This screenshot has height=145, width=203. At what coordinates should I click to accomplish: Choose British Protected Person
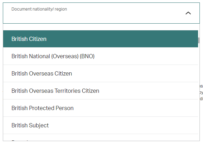pyautogui.click(x=101, y=108)
